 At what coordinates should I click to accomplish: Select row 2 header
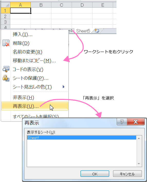click(x=5, y=16)
